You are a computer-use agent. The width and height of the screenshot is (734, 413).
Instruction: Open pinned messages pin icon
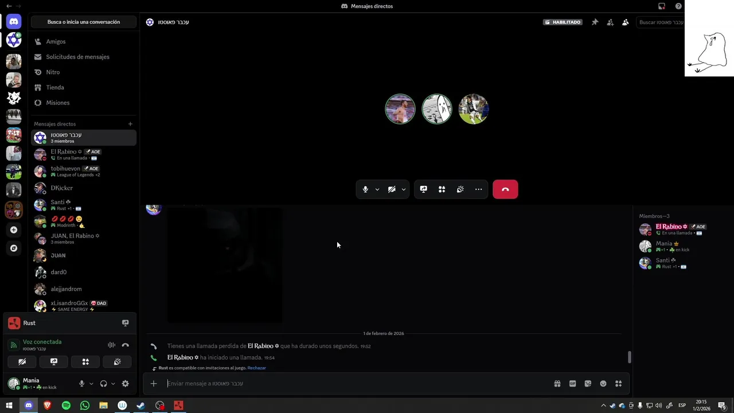click(x=595, y=22)
